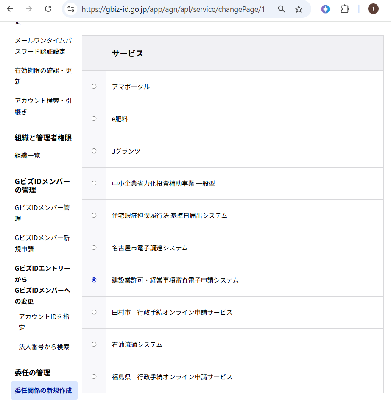Open アカウントIDを指定 sidebar link
The width and height of the screenshot is (391, 400).
pos(44,322)
